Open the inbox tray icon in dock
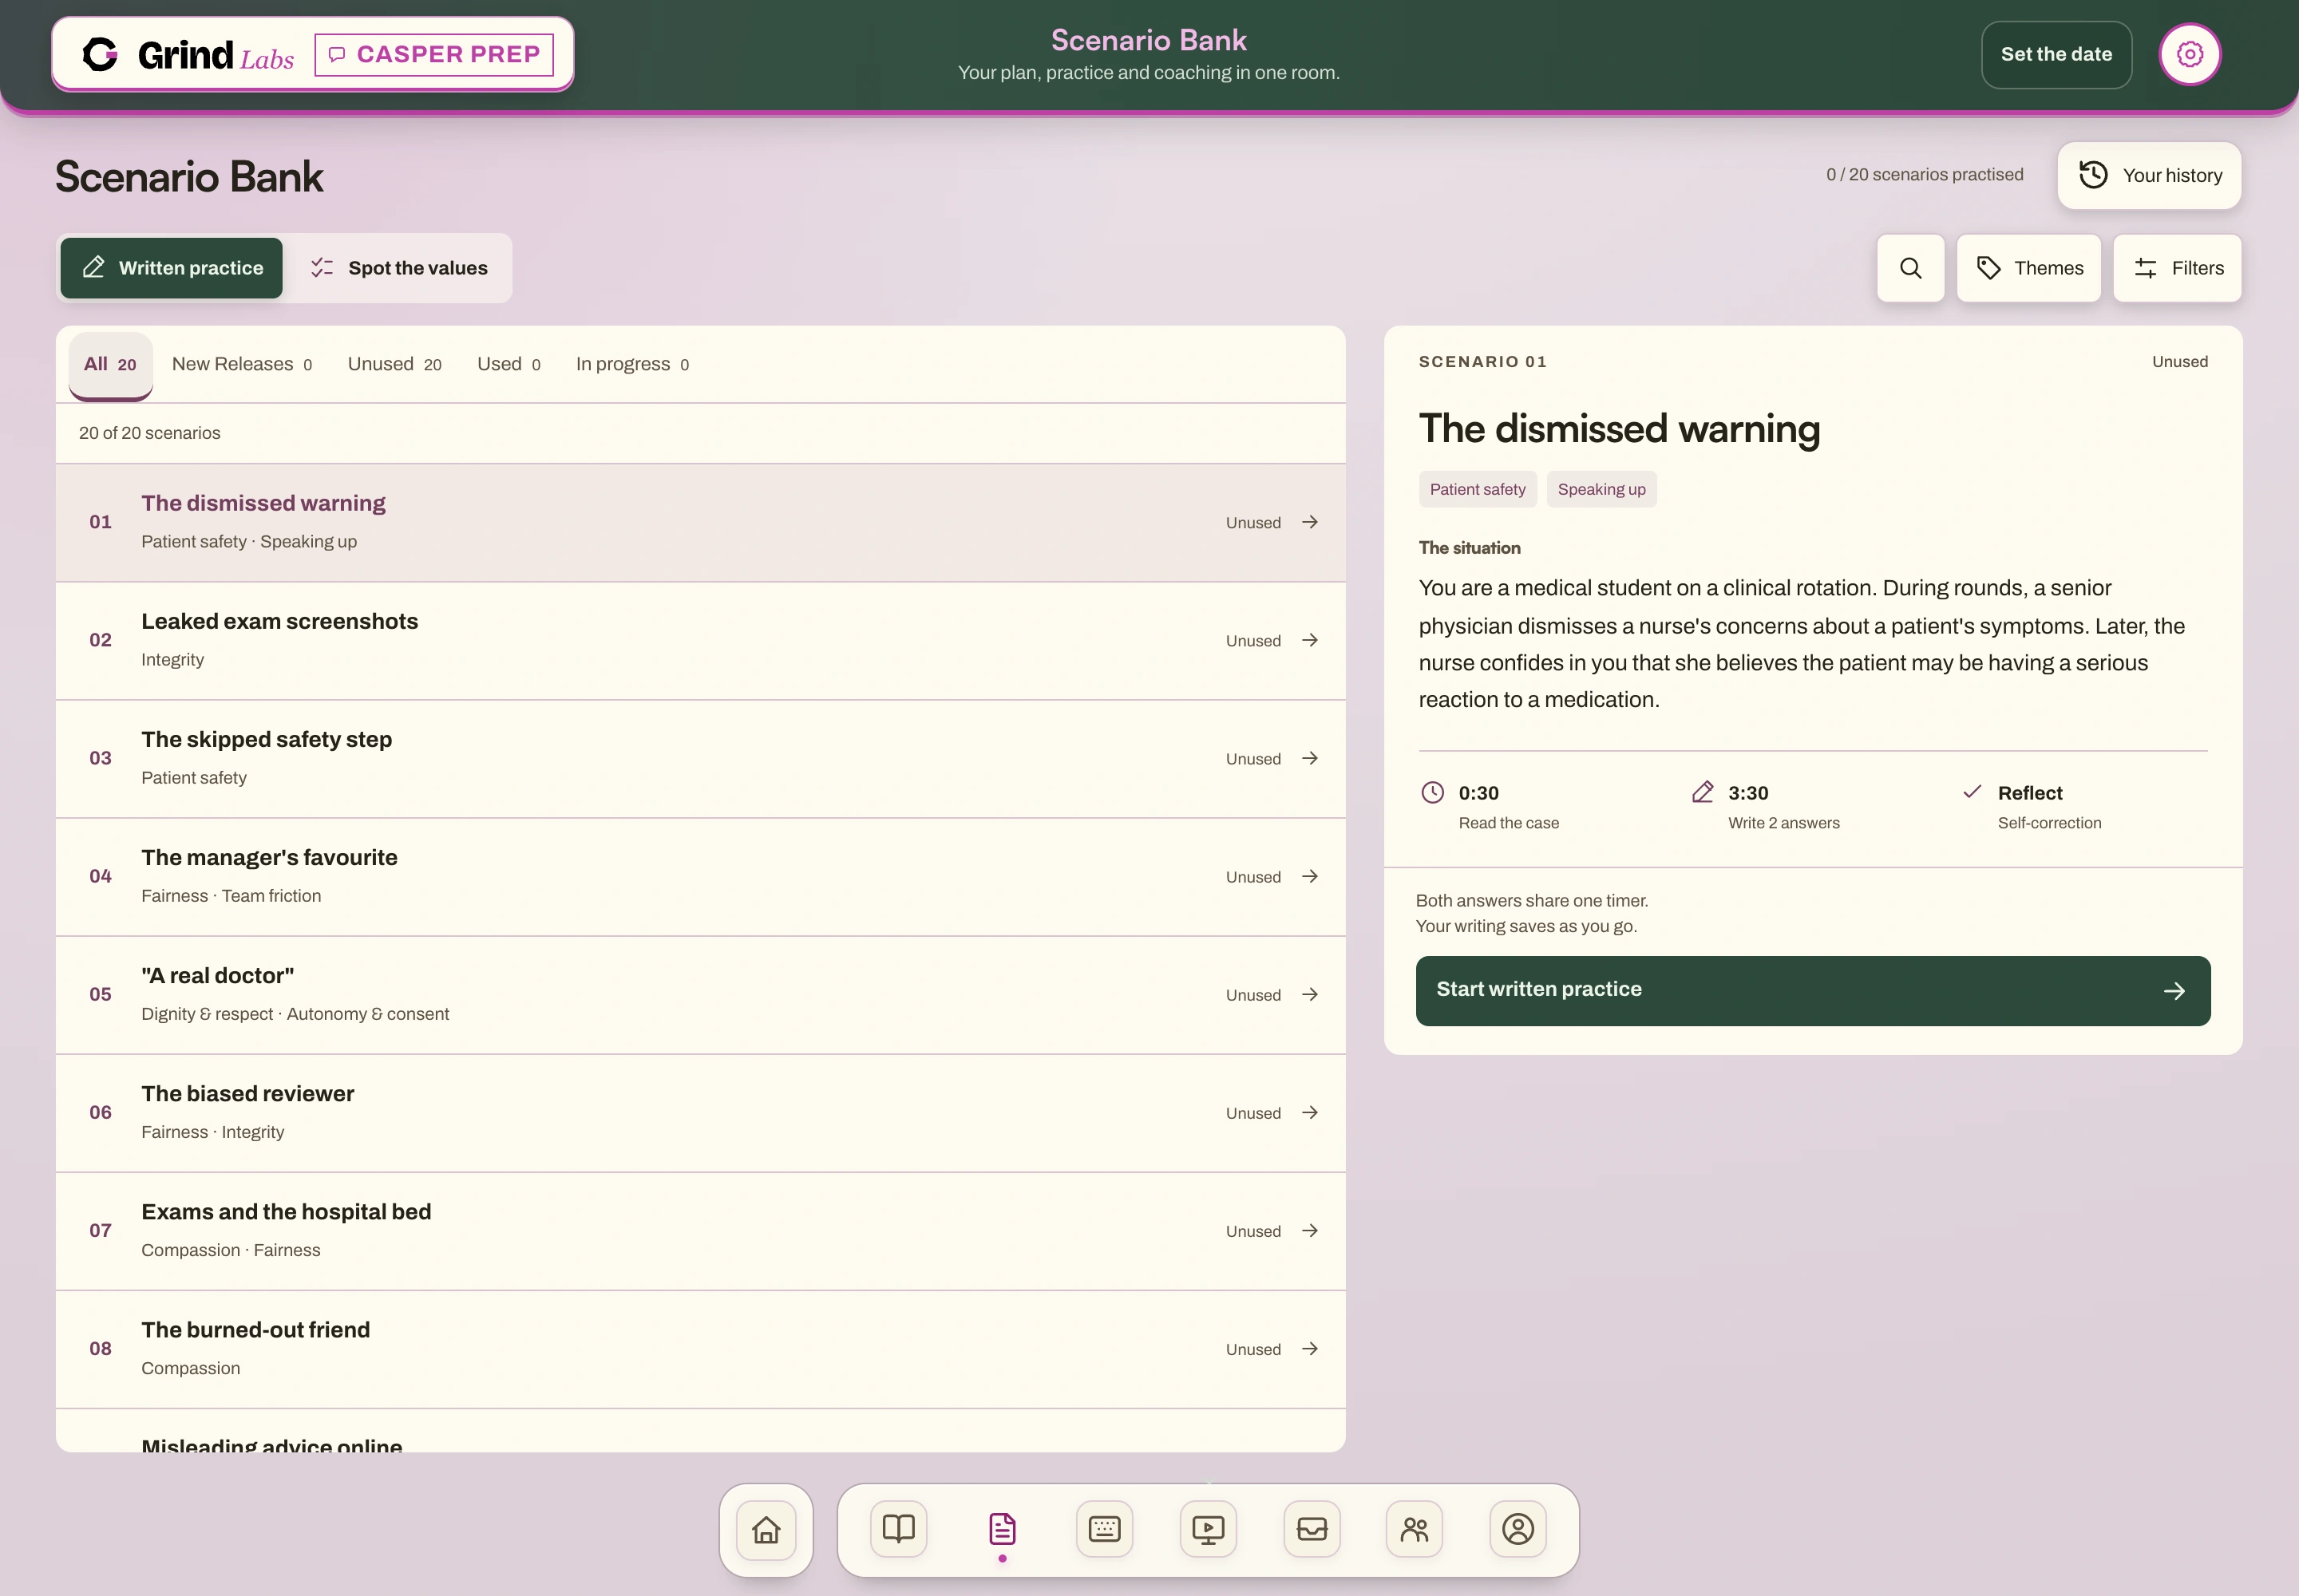Screen dimensions: 2299x1596 point(1312,1529)
